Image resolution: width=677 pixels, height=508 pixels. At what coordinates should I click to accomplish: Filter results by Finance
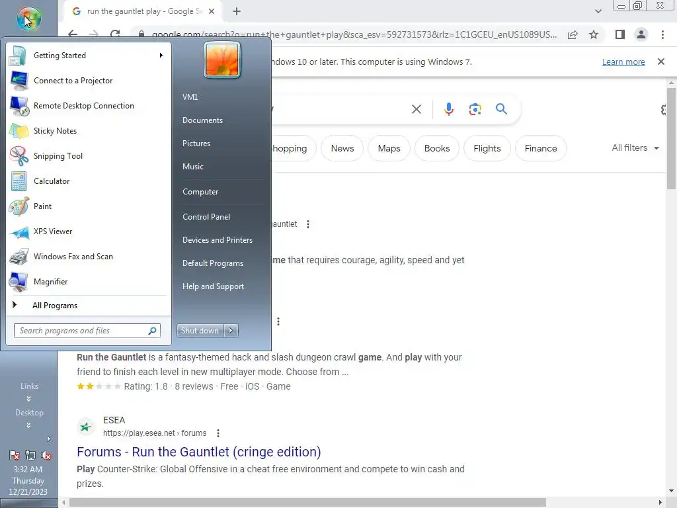tap(541, 148)
